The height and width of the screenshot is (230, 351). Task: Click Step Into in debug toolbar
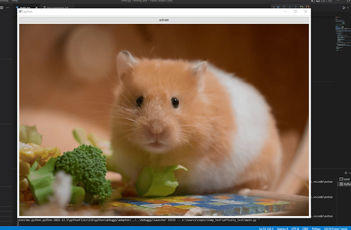(290, 7)
